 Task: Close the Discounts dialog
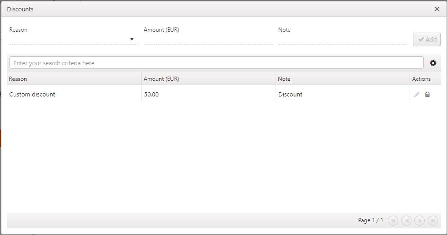tap(437, 9)
